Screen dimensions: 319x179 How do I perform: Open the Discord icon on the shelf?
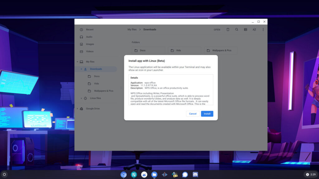[195, 175]
